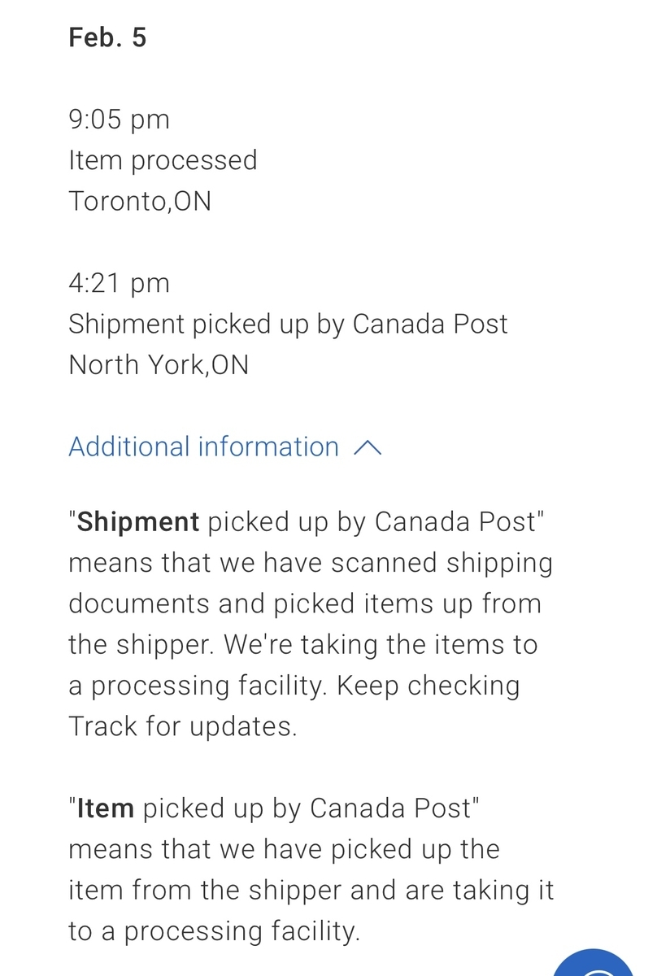Click the final 'to a processing facility.' line
The height and width of the screenshot is (976, 670).
point(214,931)
